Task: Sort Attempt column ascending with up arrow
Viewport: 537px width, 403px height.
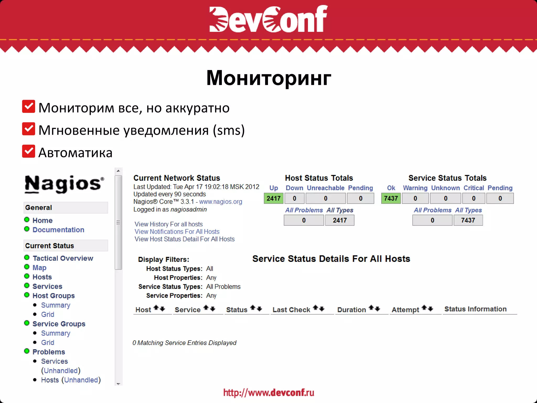Action: point(424,307)
